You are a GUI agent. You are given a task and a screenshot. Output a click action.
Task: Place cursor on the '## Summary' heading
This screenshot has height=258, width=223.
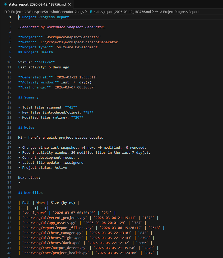28,97
